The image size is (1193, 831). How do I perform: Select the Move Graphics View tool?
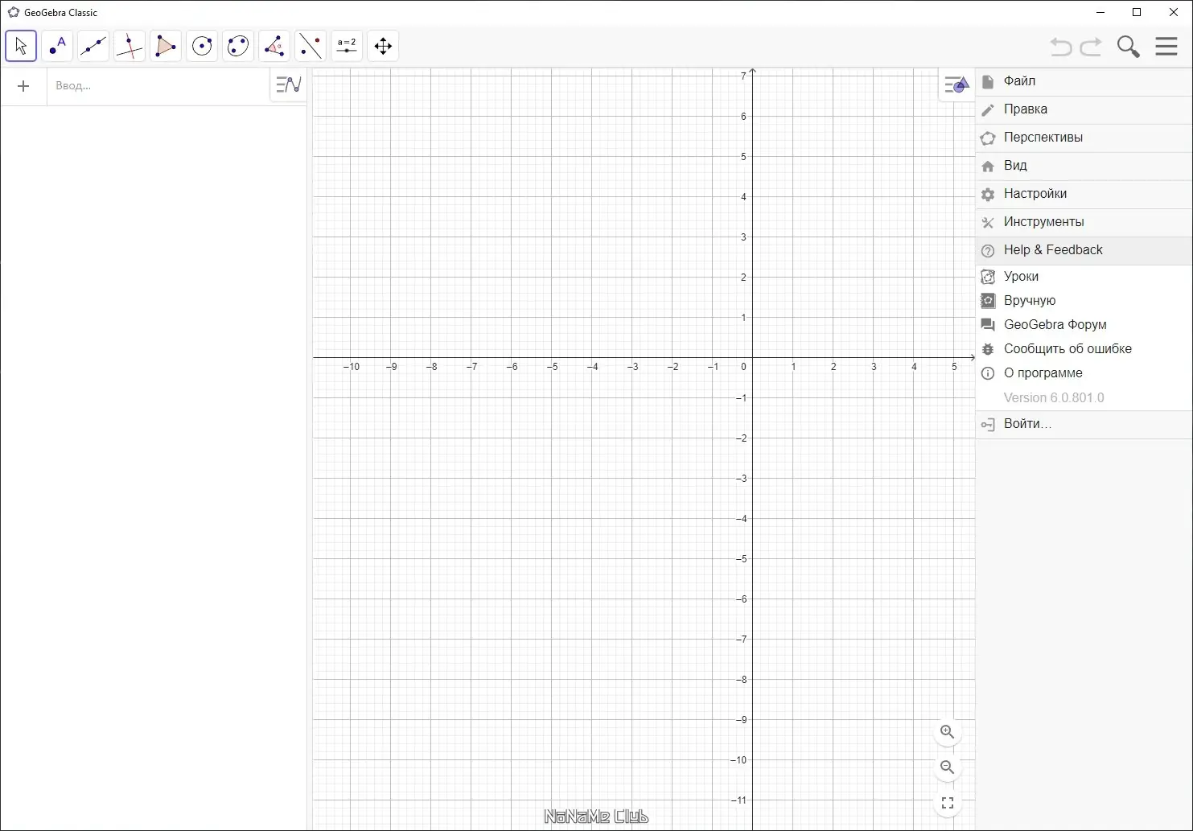(x=383, y=46)
